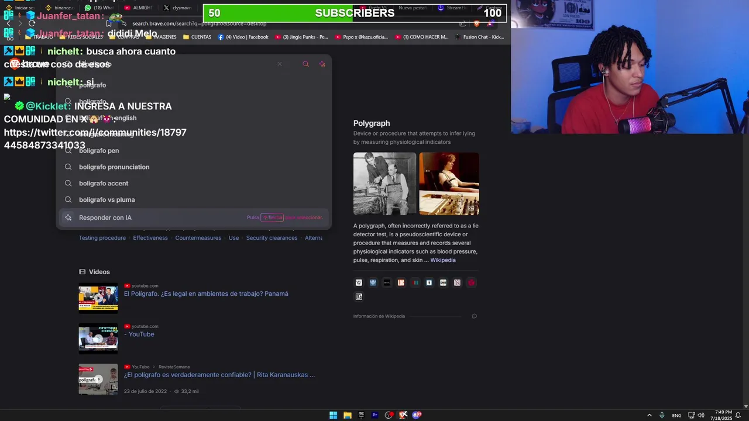Click the AI sparkle icon in search box
The height and width of the screenshot is (421, 749).
point(322,64)
